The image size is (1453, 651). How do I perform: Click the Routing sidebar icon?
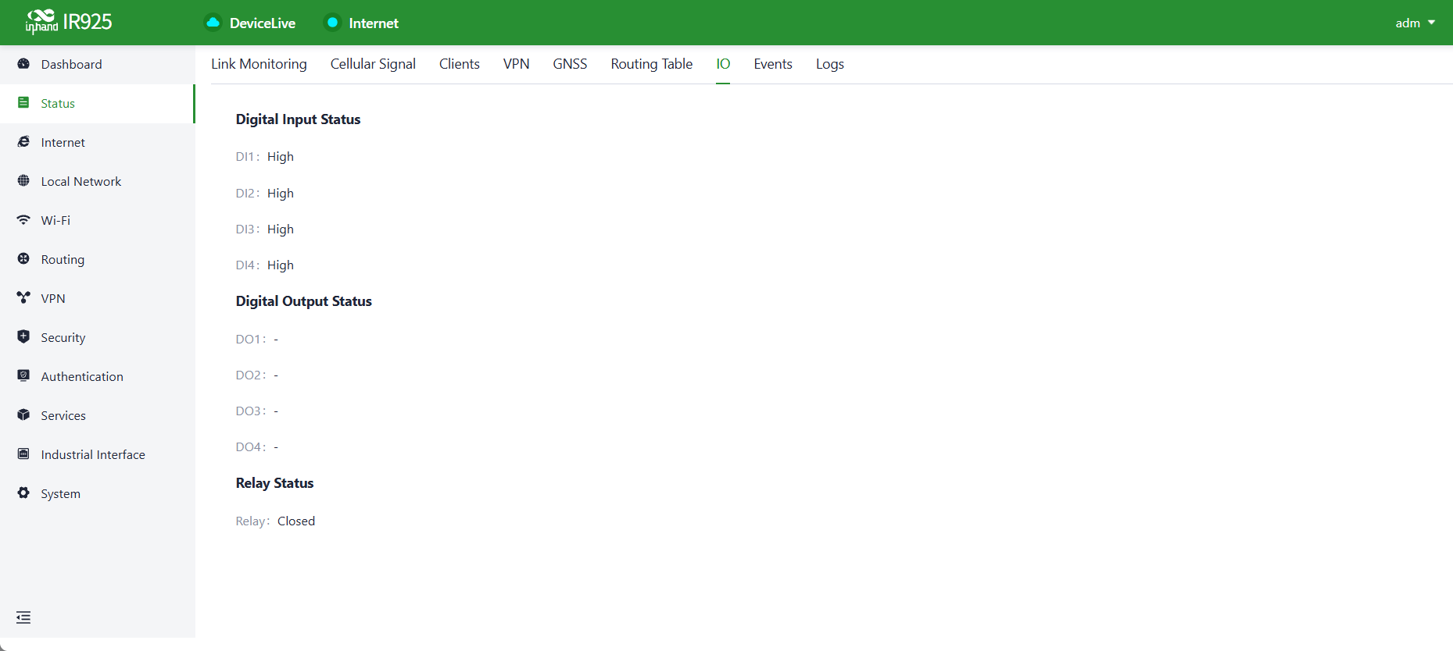click(x=23, y=259)
